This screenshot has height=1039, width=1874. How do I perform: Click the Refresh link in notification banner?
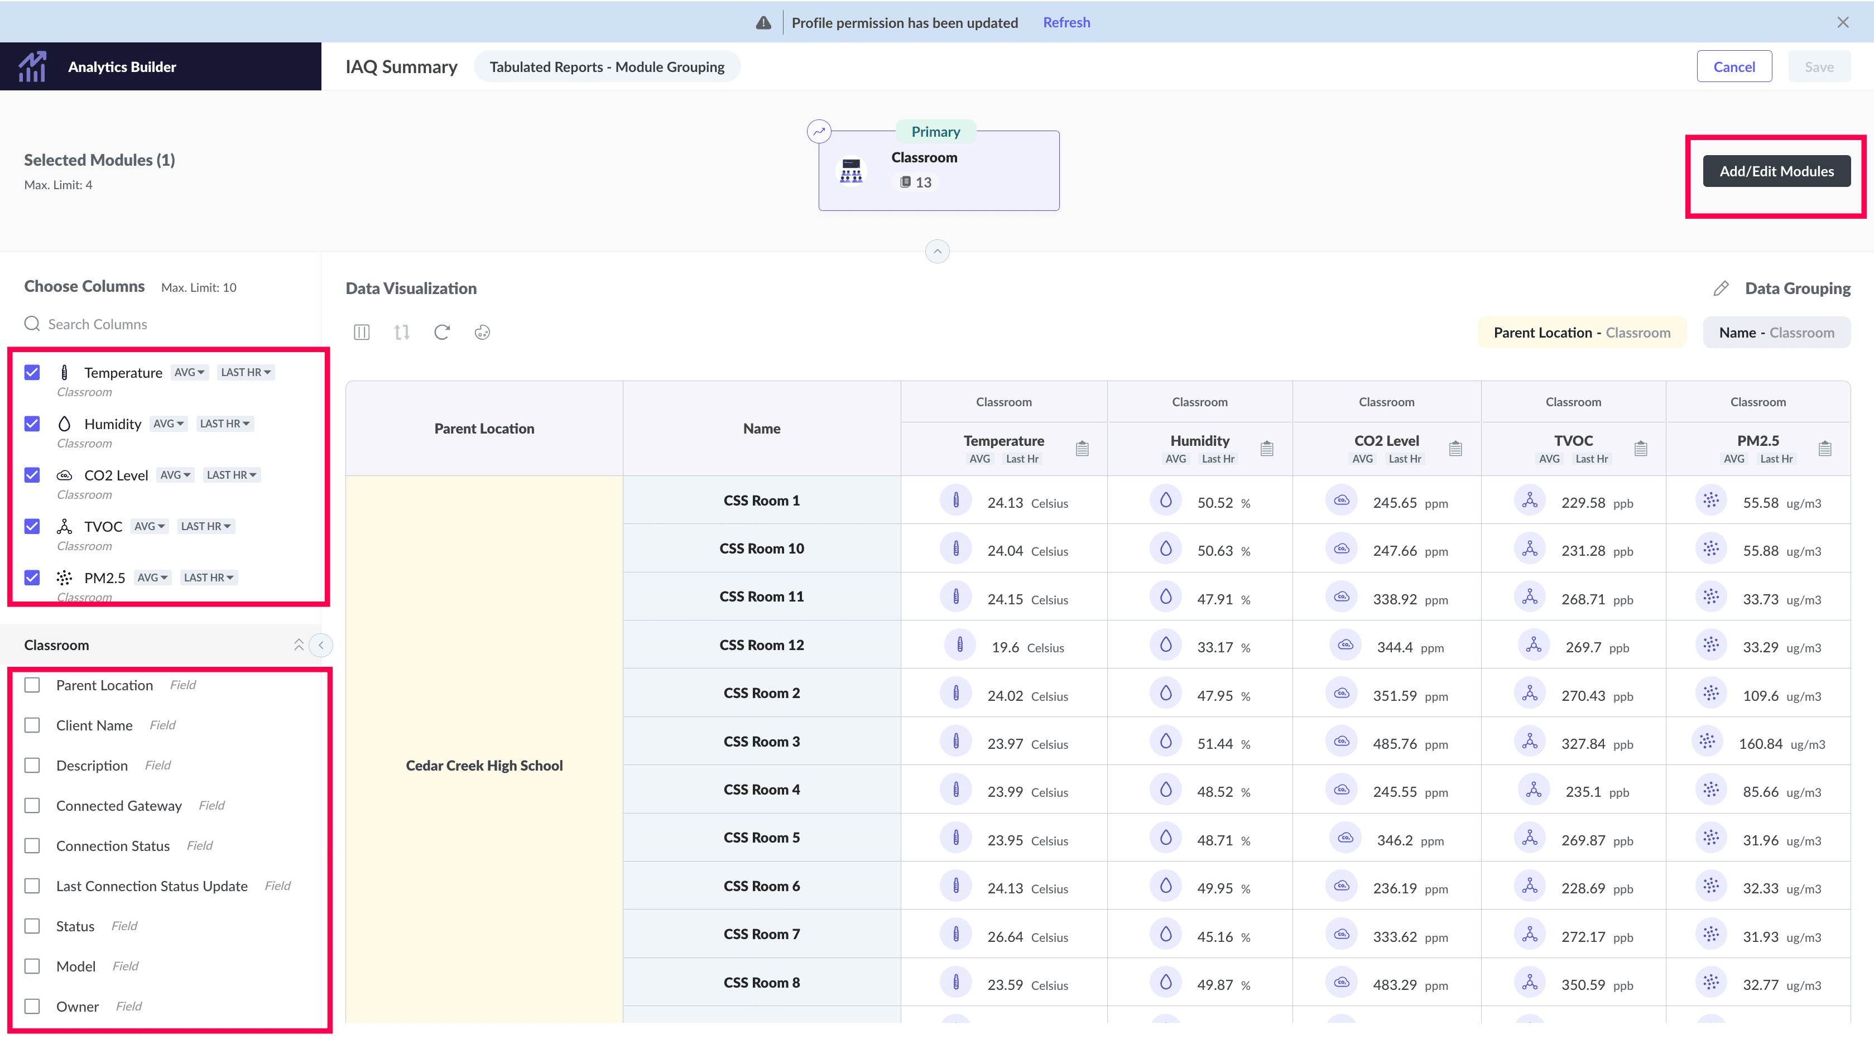pyautogui.click(x=1066, y=22)
